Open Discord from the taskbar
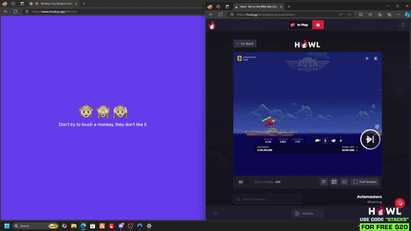This screenshot has width=411, height=231. (x=121, y=226)
